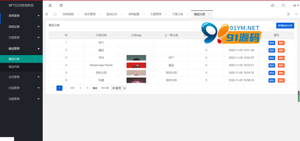Open the logo thumbnail in row 5
This screenshot has height=141, width=300.
point(136,73)
